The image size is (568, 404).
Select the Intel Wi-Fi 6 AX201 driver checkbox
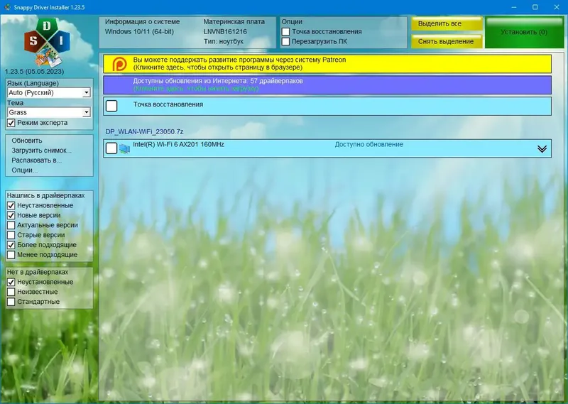(x=111, y=148)
